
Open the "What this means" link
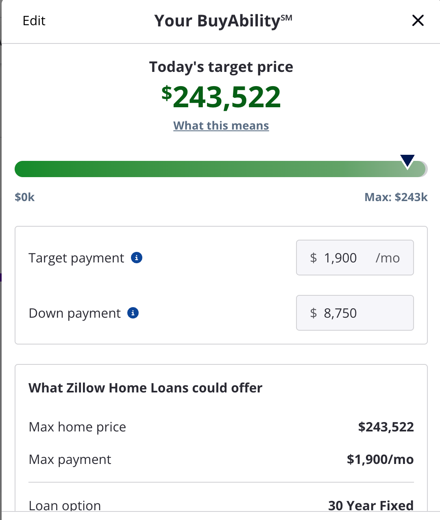click(221, 126)
